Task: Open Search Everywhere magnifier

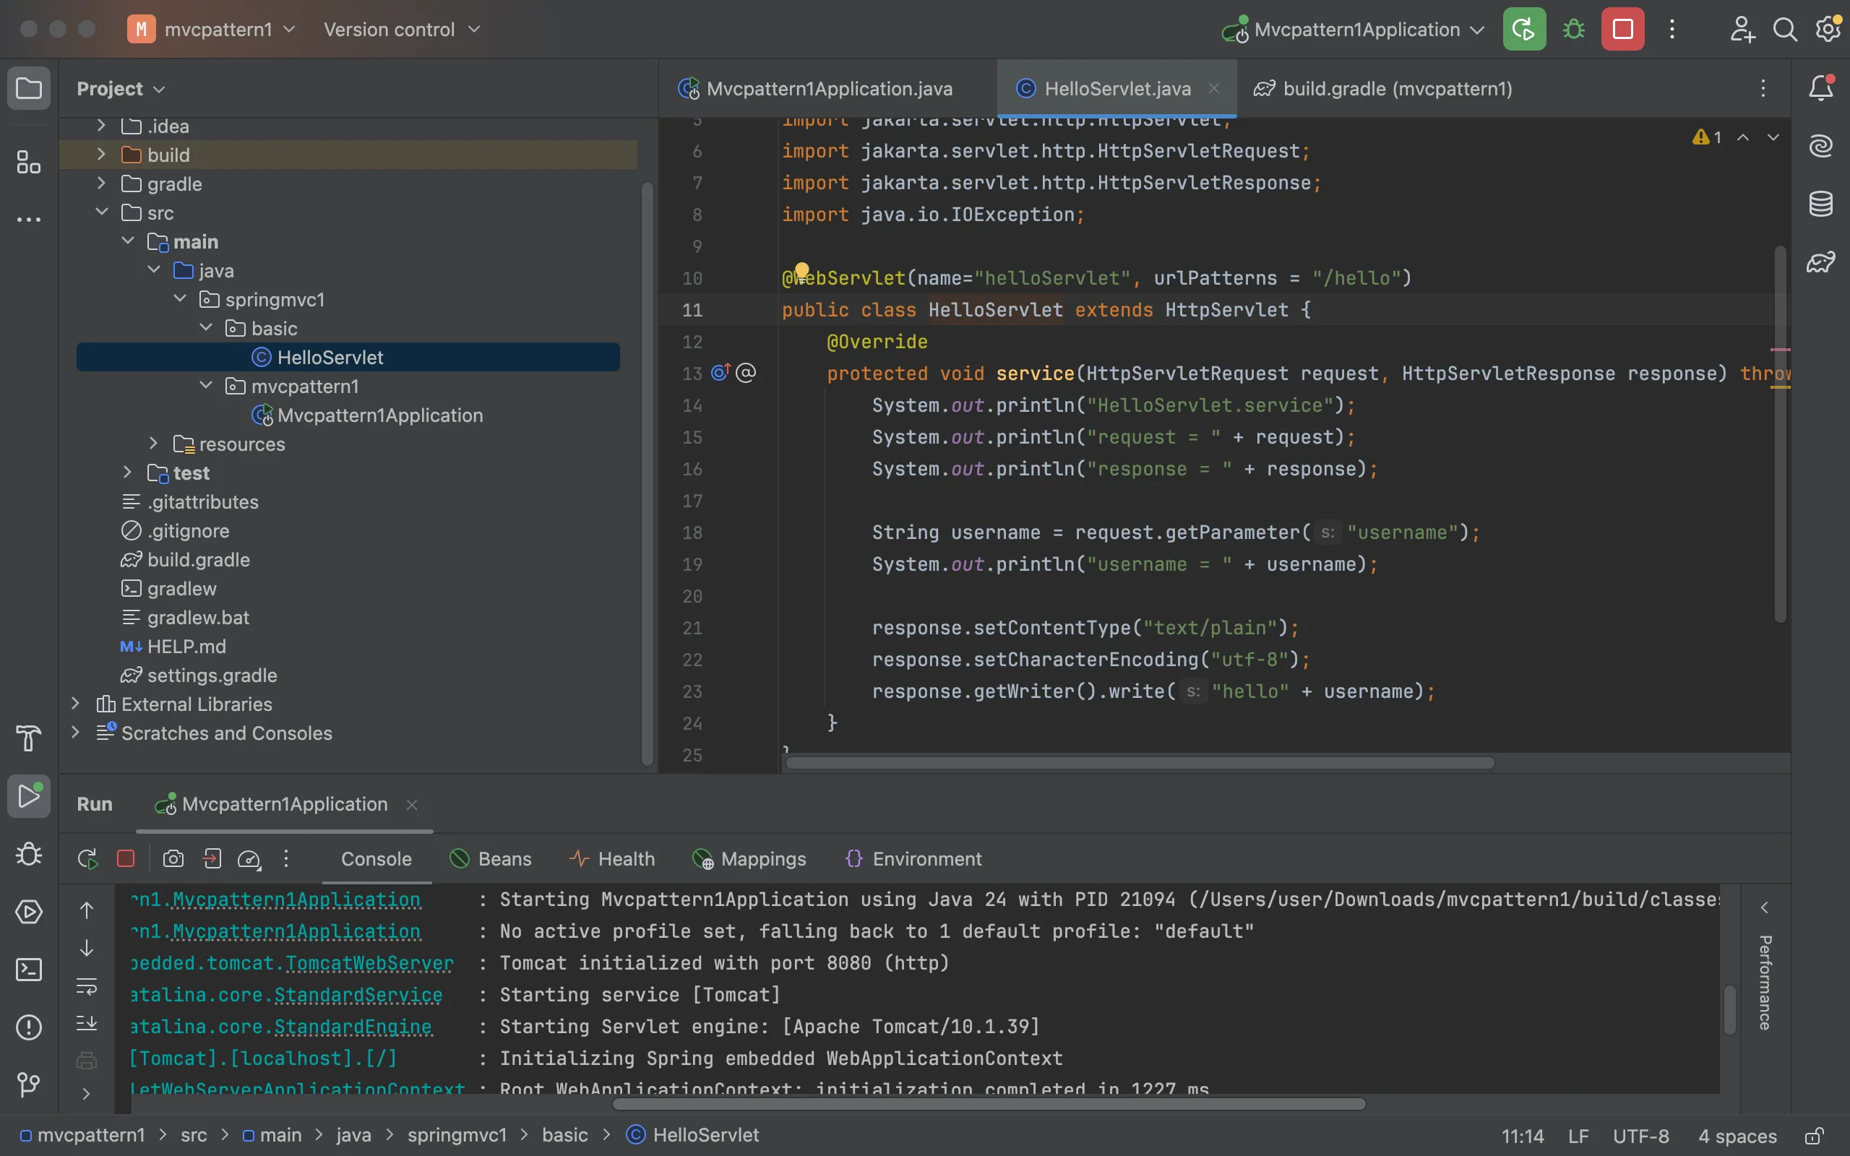Action: coord(1785,30)
